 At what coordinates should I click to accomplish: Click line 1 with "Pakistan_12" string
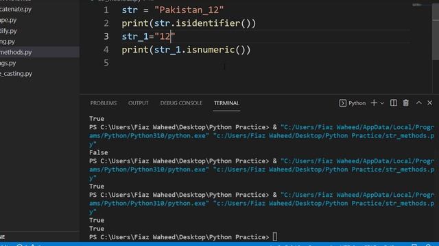[x=173, y=10]
